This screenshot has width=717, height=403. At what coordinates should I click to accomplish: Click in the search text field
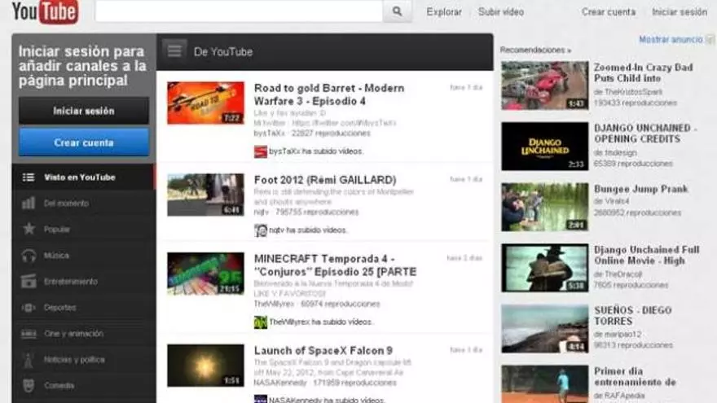click(x=238, y=11)
